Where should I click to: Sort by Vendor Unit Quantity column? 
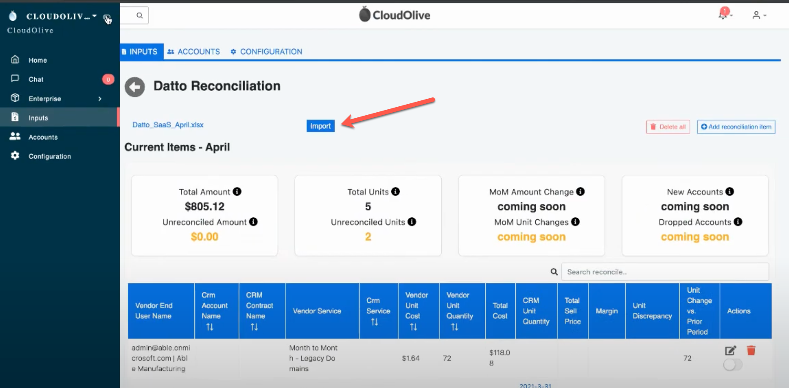pos(454,327)
